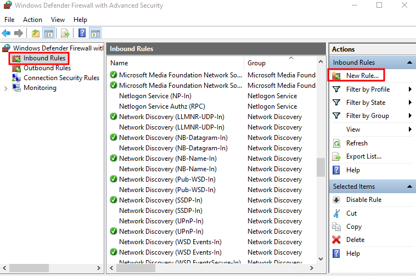Select Windows Defender Firewall root tree node

pyautogui.click(x=58, y=48)
